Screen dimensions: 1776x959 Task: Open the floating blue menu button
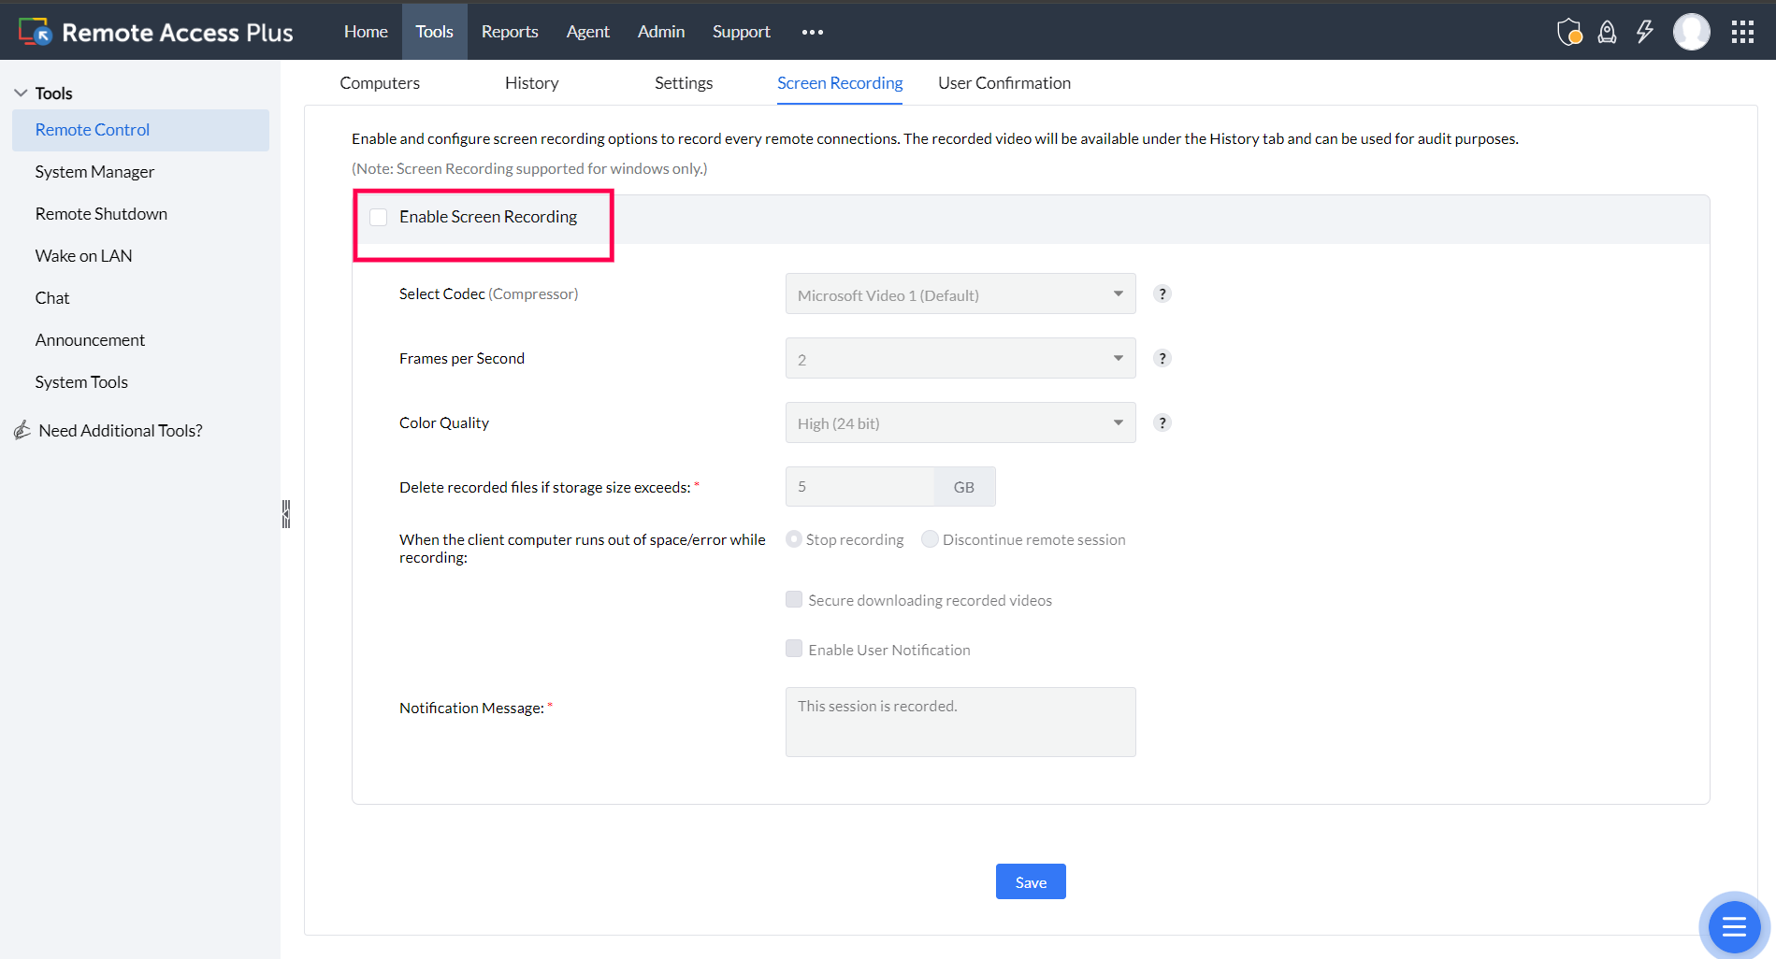coord(1734,926)
